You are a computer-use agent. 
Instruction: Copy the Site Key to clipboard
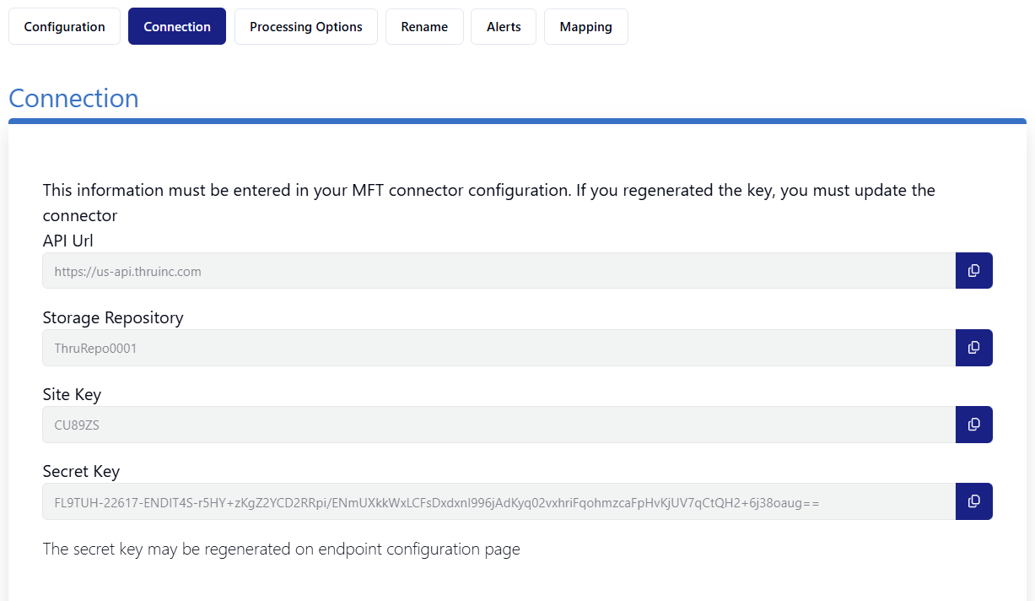click(973, 425)
